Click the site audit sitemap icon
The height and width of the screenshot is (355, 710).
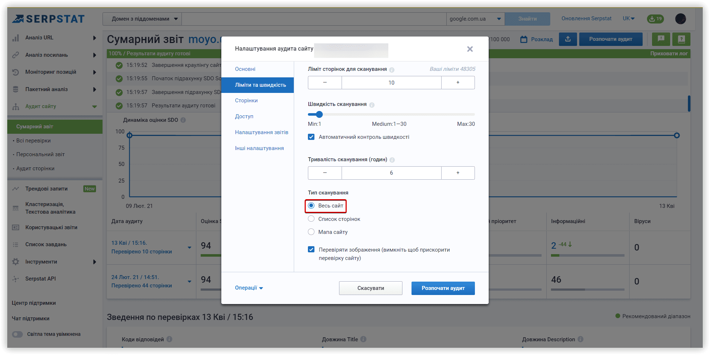(16, 106)
